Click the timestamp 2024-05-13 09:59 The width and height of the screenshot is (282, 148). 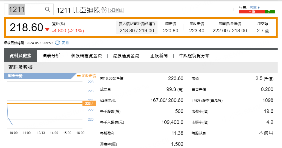coord(40,43)
